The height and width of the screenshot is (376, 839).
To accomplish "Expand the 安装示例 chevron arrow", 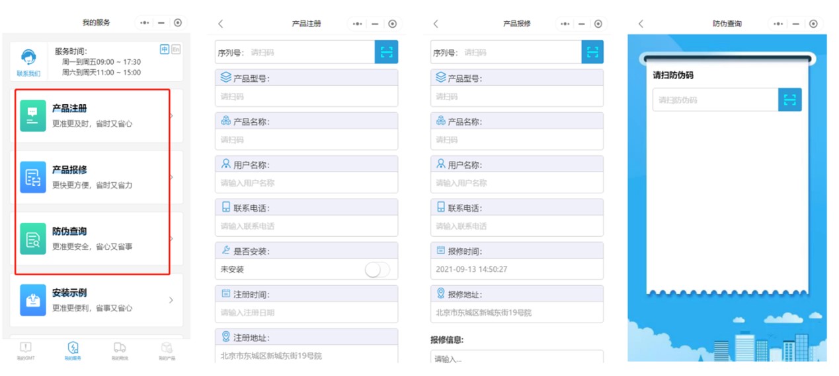I will point(171,300).
